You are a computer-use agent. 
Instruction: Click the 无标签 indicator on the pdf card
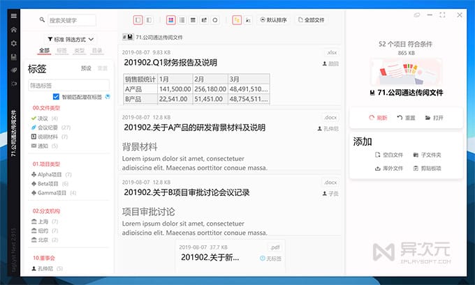270,259
